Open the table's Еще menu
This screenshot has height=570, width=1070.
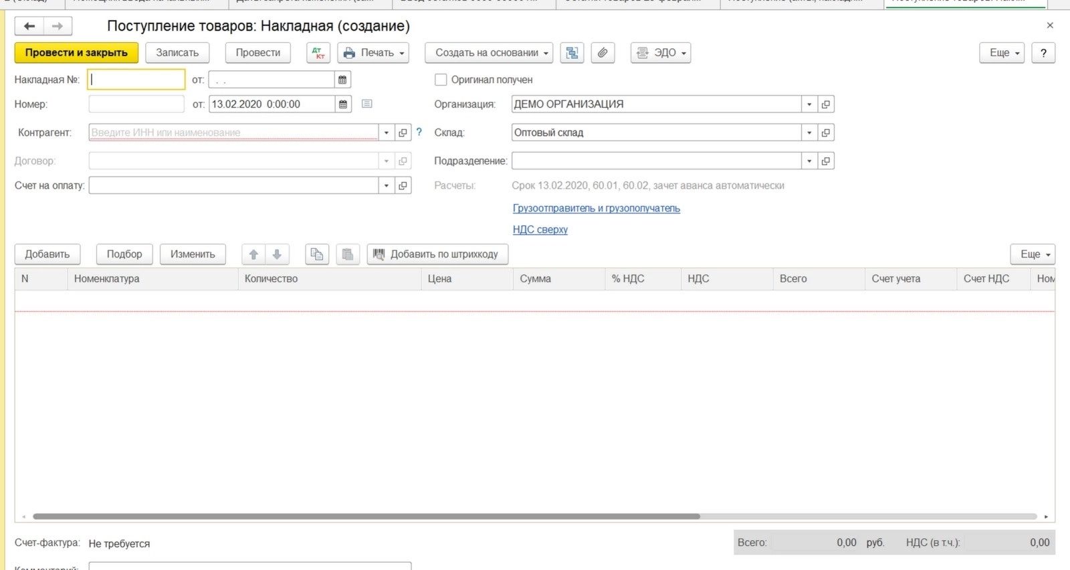[1033, 254]
